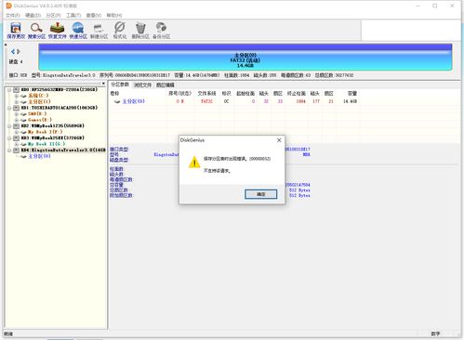Expand the 系统(C:) partition node
The image size is (464, 340).
tap(17, 96)
